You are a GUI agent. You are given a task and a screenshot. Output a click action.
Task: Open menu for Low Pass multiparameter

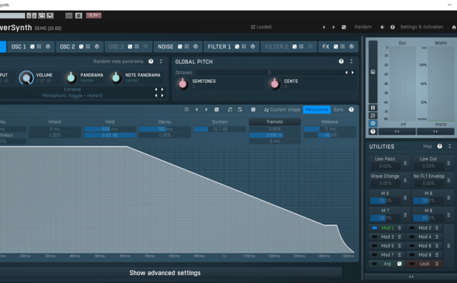405,164
